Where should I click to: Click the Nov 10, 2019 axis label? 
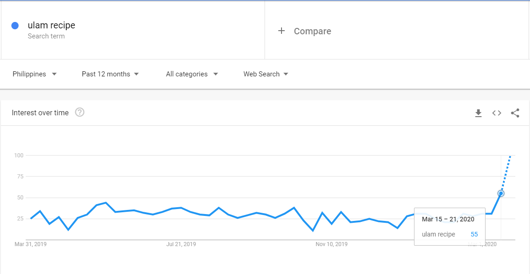(331, 244)
